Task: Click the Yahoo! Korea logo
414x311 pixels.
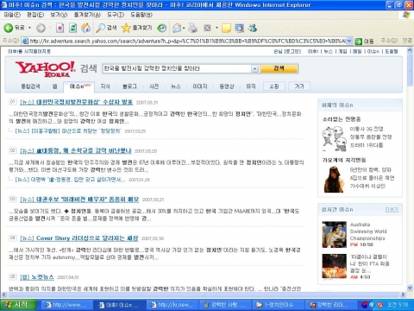Action: tap(46, 69)
